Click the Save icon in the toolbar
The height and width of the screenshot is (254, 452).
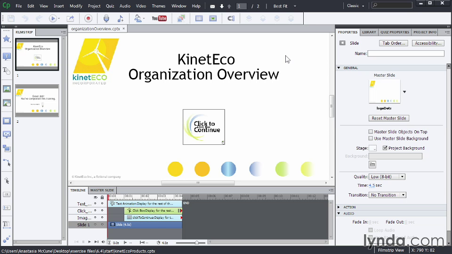(11, 18)
